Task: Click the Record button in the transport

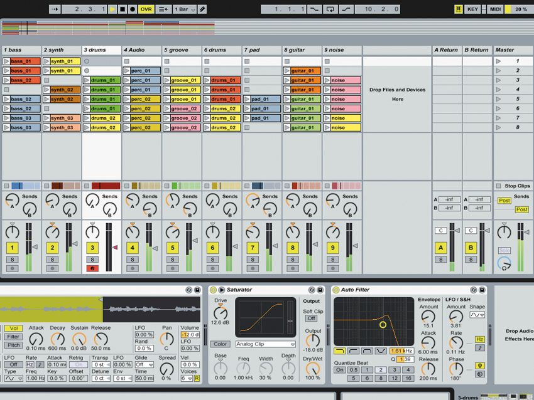Action: [133, 9]
